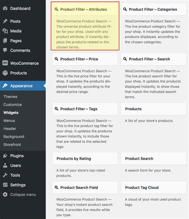Viewport: 189px width, 219px height.
Task: Open Widgets under Appearance
Action: coord(11,112)
